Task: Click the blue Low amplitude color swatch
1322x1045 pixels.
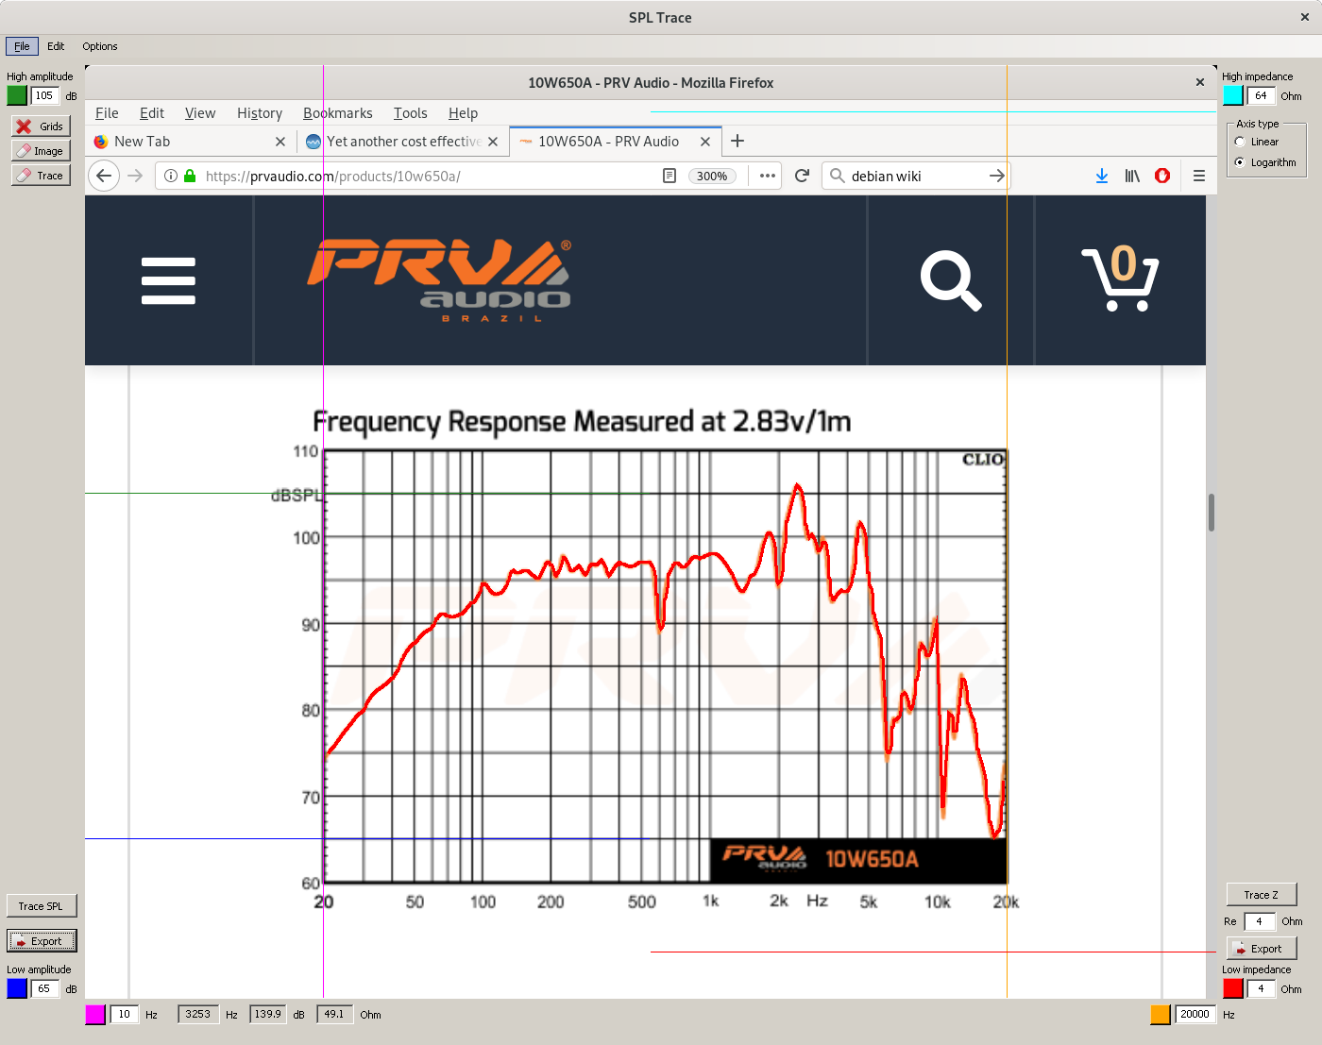Action: tap(17, 988)
